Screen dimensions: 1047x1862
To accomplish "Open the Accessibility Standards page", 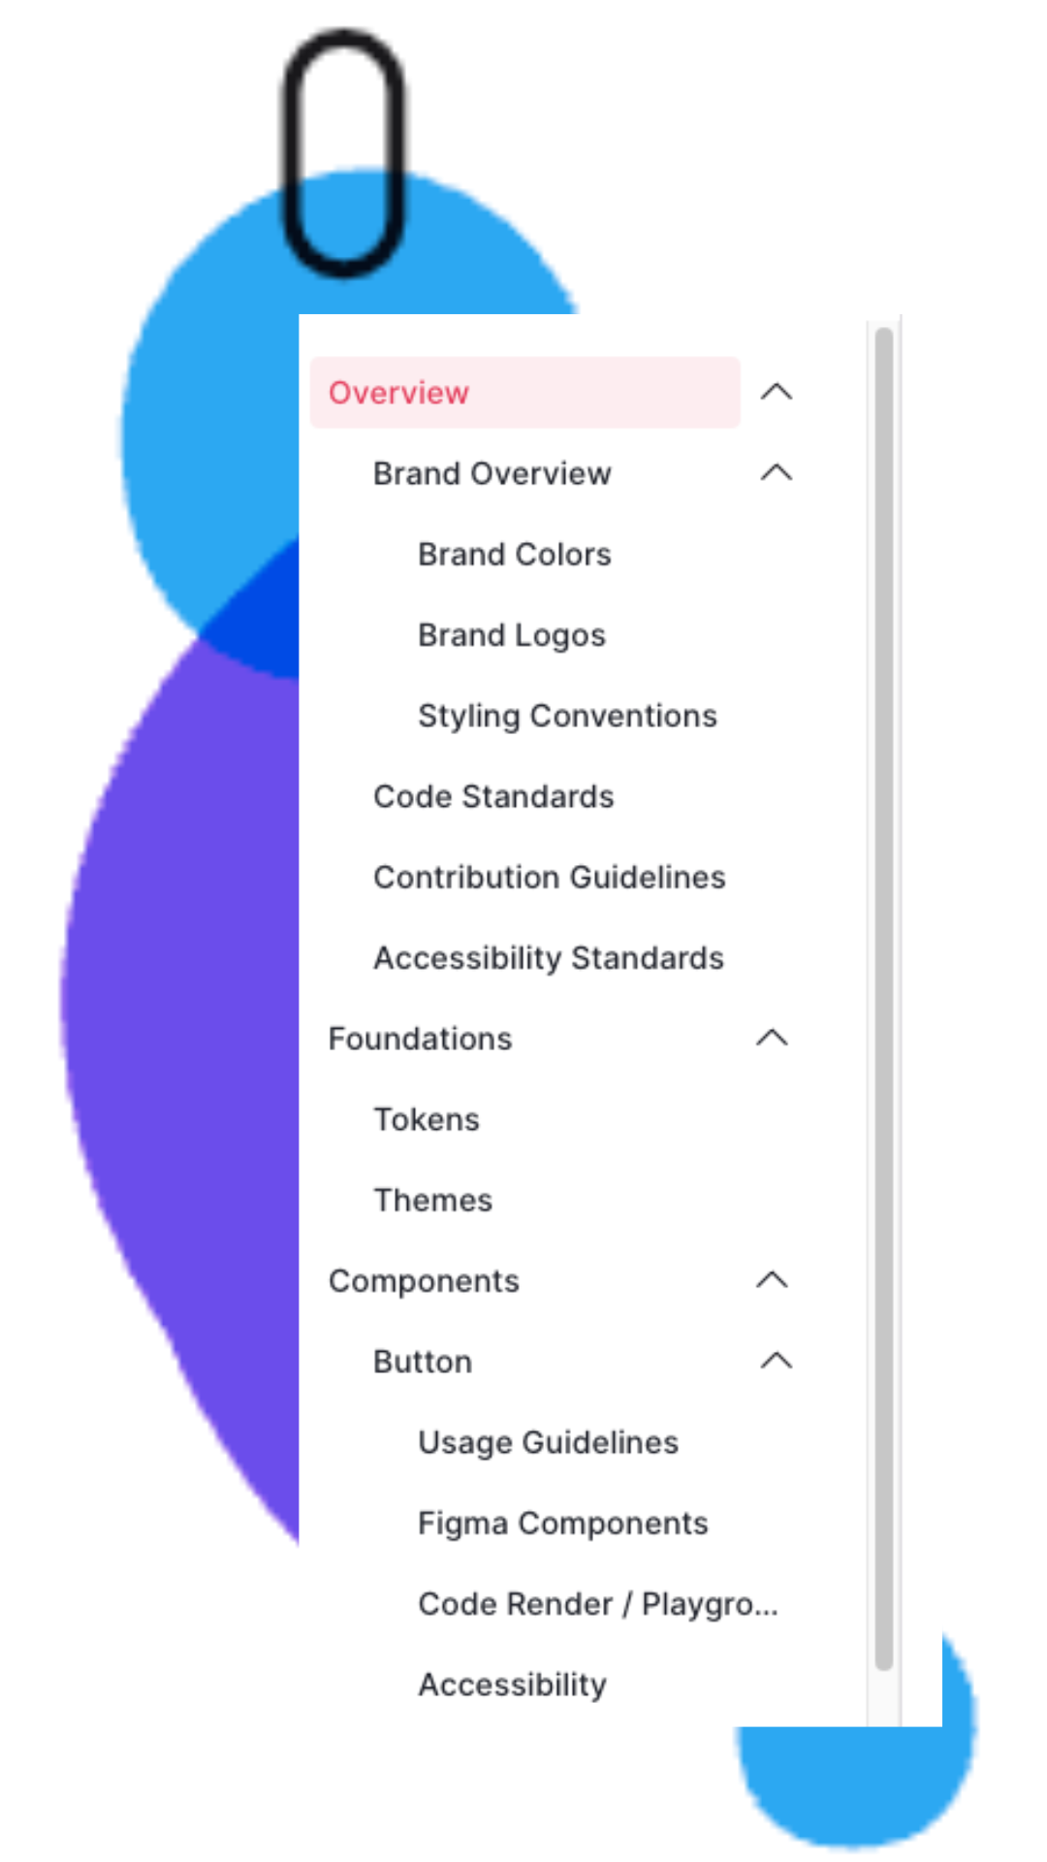I will [548, 957].
